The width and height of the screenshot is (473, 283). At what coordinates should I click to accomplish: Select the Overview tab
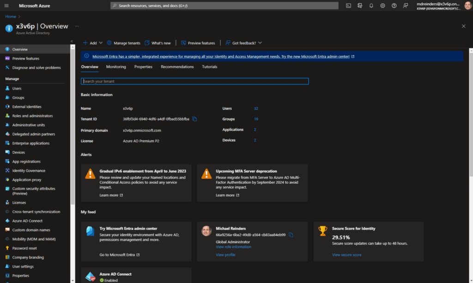click(x=90, y=67)
